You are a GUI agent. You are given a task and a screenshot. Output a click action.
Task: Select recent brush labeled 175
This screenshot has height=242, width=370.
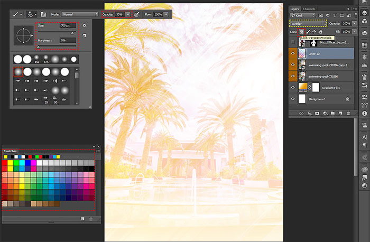coord(46,59)
